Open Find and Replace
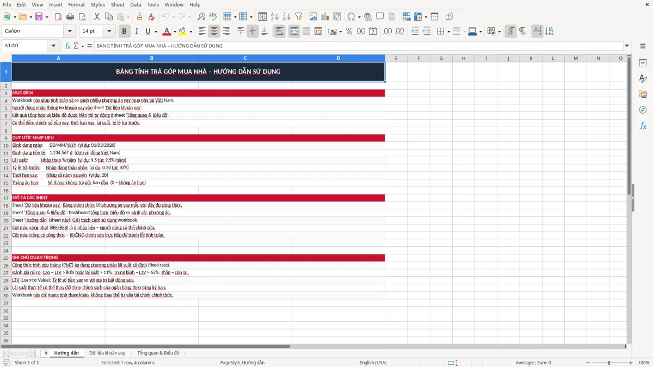The image size is (653, 367). point(201,17)
